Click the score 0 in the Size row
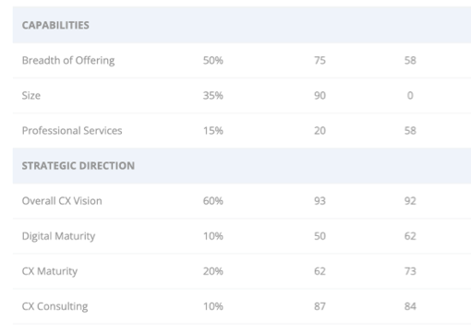The height and width of the screenshot is (333, 471). [410, 96]
